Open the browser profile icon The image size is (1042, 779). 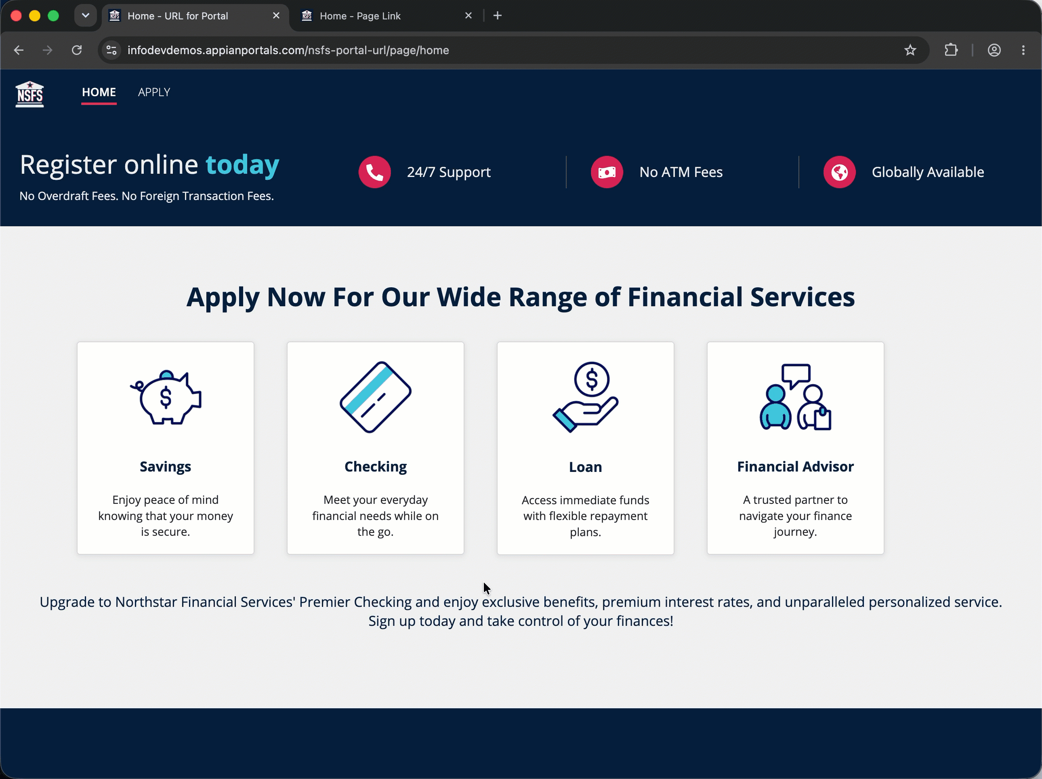tap(994, 50)
